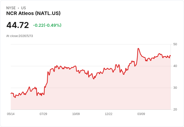Click the 40 label on price axis

tap(175, 66)
